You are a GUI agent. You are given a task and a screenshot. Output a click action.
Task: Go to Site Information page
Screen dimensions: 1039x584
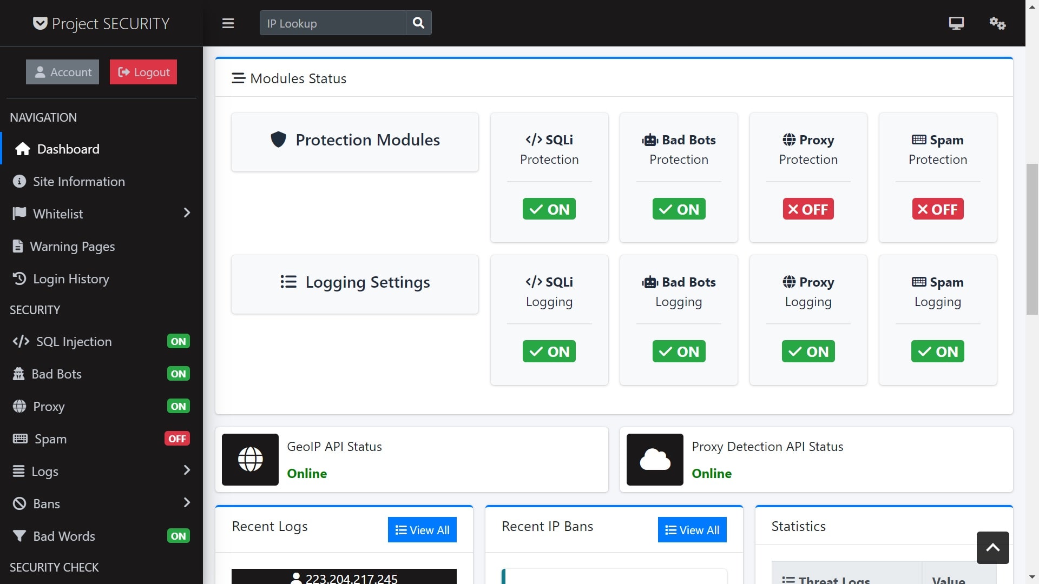(x=79, y=181)
